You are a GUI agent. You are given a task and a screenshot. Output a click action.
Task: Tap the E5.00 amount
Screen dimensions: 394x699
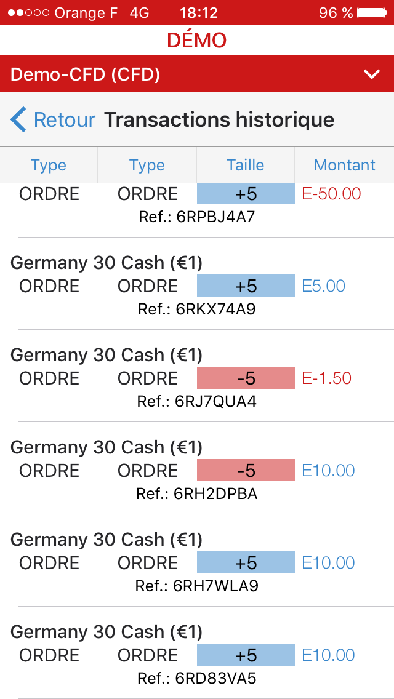click(x=323, y=286)
